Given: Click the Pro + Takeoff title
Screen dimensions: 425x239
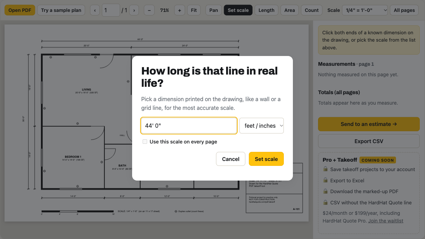Looking at the screenshot, I should 340,160.
